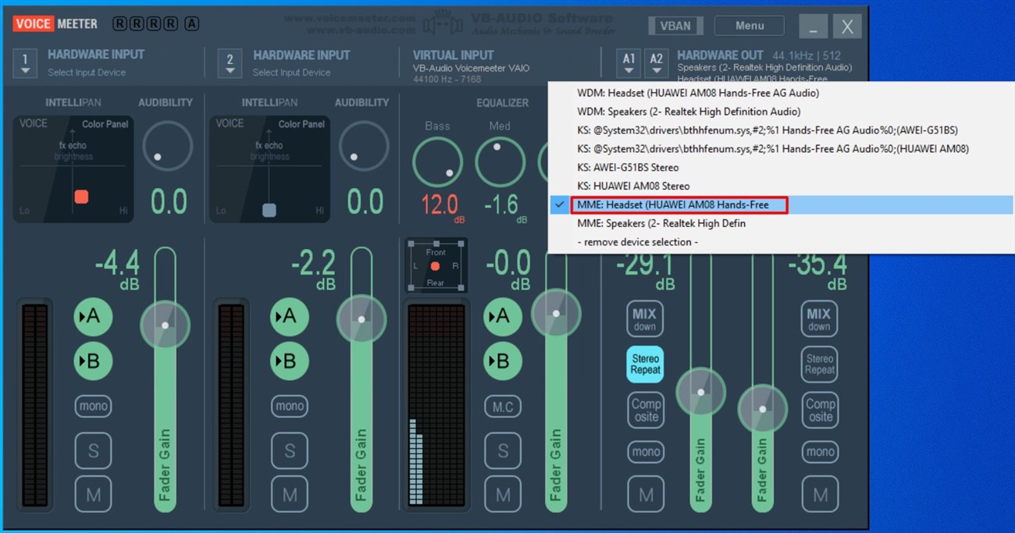Viewport: 1015px width, 533px height.
Task: Mute the Hardware Input 1 strip
Action: 94,495
